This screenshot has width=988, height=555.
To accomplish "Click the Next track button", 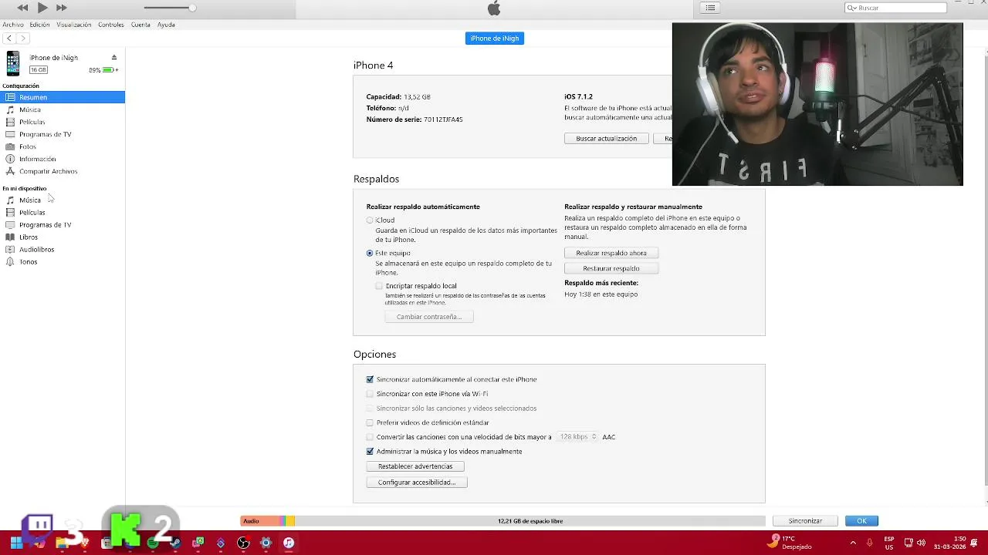I will pyautogui.click(x=61, y=8).
